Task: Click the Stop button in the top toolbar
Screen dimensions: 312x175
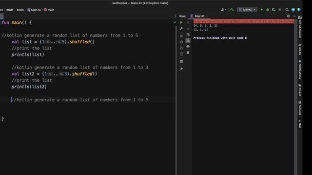Action: pyautogui.click(x=279, y=10)
